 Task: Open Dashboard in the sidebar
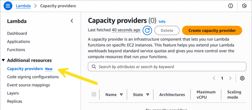coord(17,33)
